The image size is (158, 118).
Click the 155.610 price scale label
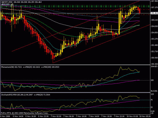click(154, 20)
